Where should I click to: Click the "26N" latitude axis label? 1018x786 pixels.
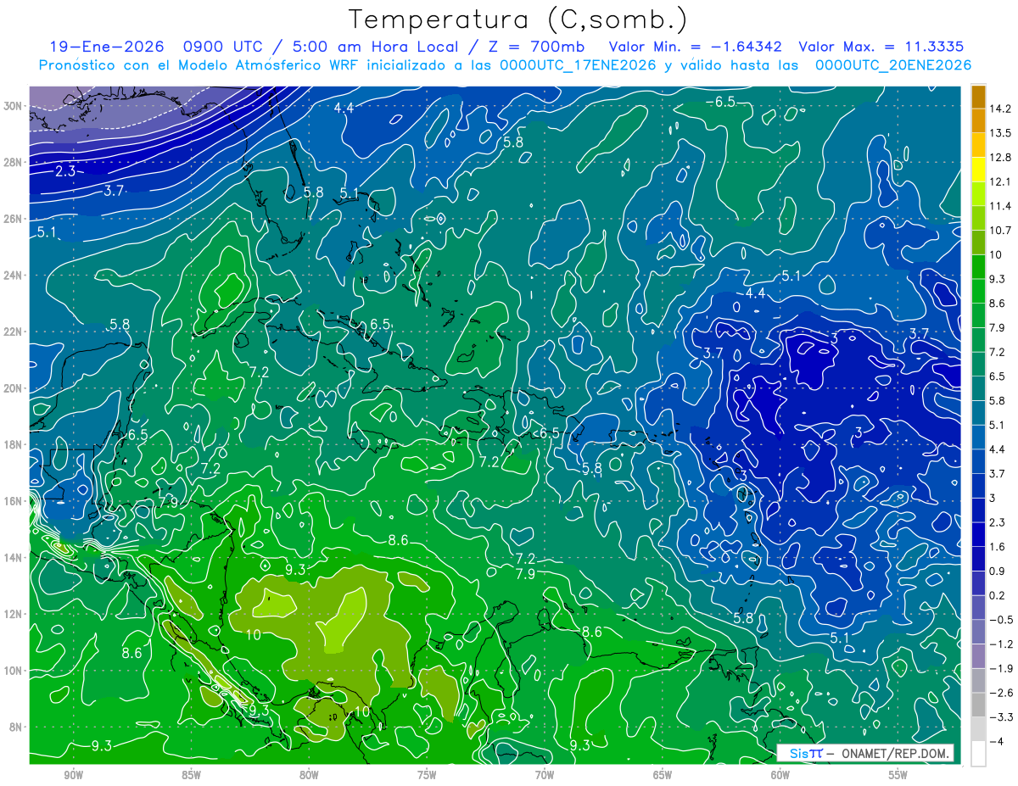[14, 219]
